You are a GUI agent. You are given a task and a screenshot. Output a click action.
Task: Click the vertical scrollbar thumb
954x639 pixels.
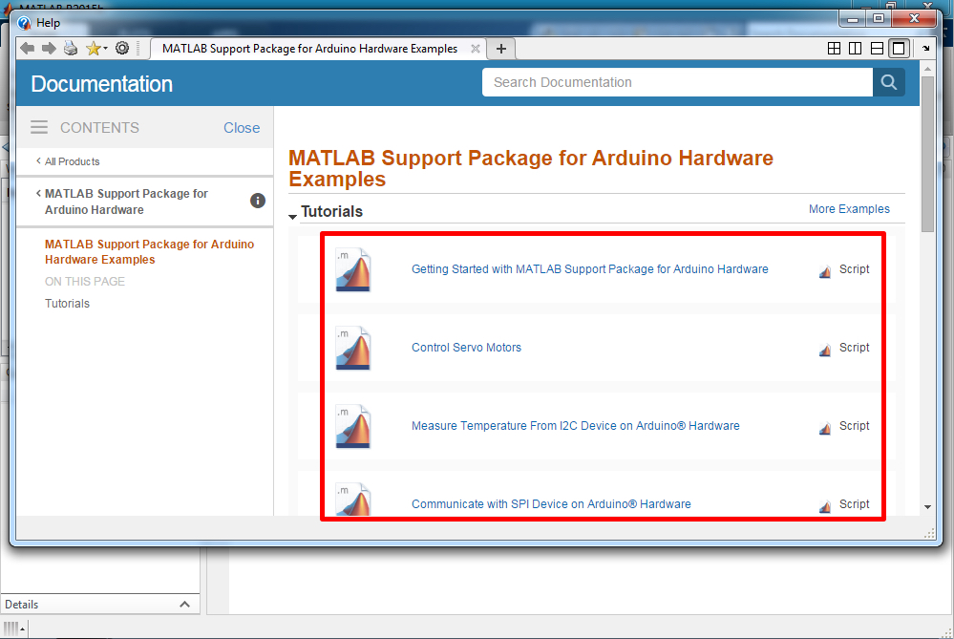point(927,154)
